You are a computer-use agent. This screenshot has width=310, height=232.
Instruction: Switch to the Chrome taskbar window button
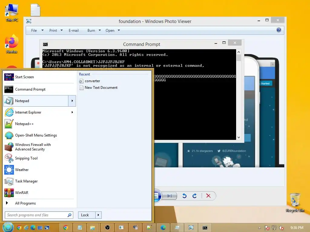pos(65,228)
